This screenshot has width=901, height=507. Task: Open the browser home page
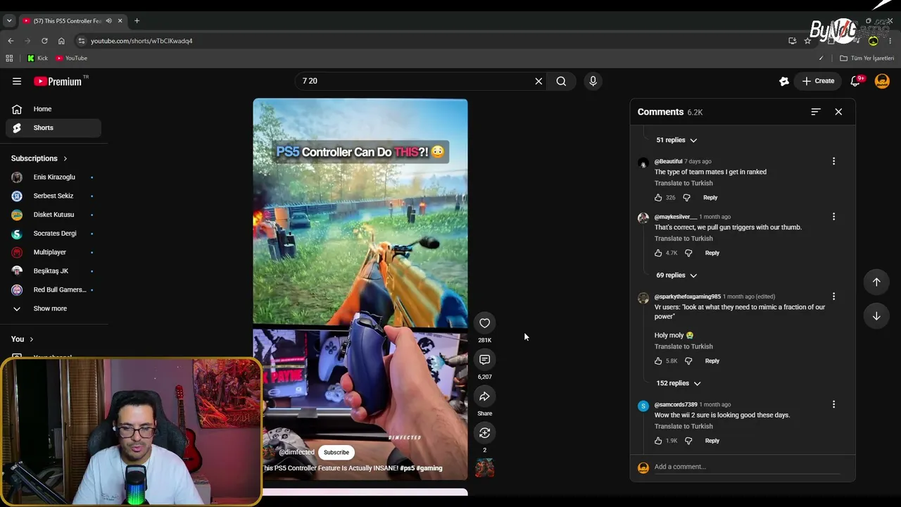click(x=61, y=41)
